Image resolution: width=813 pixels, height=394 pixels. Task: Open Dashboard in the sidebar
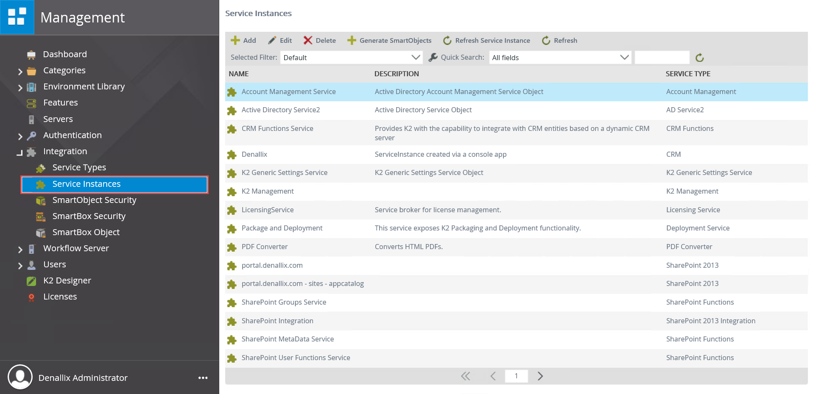coord(65,54)
